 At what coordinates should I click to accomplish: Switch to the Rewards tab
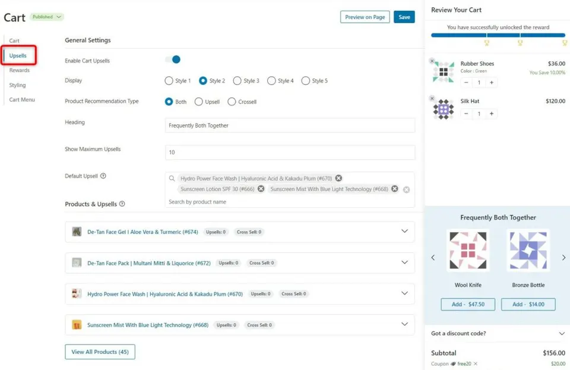pos(19,70)
